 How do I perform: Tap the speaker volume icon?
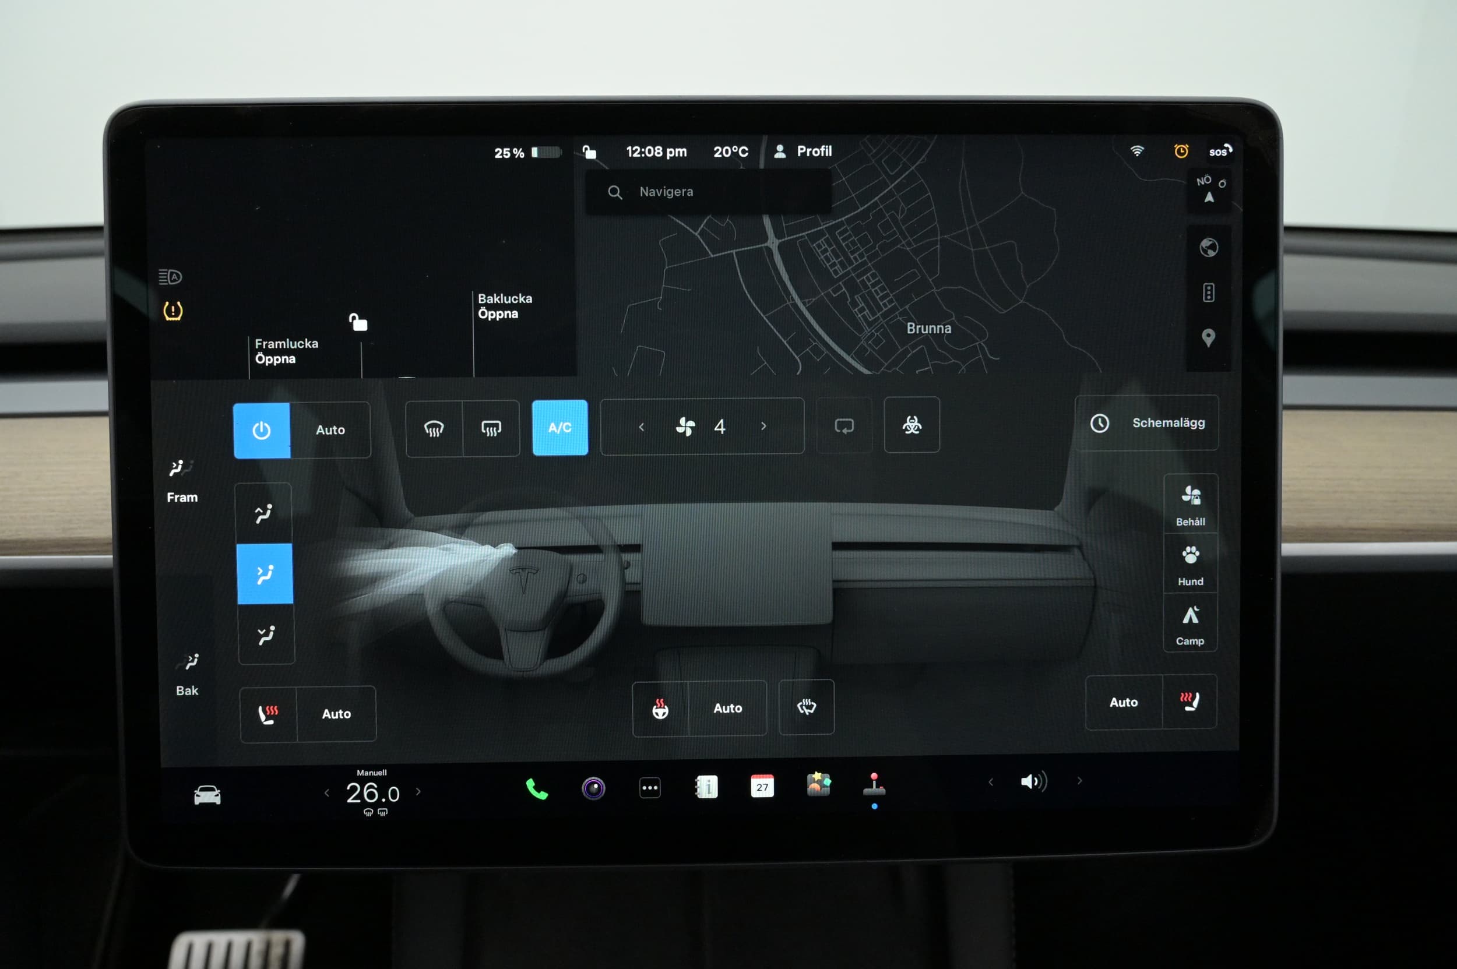(x=1033, y=782)
